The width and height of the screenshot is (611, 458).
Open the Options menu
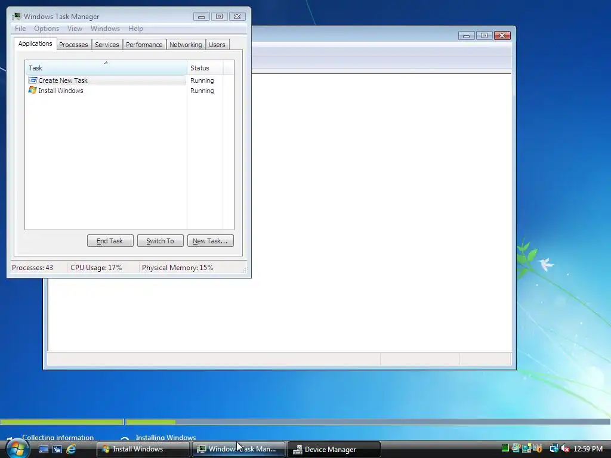click(x=47, y=29)
